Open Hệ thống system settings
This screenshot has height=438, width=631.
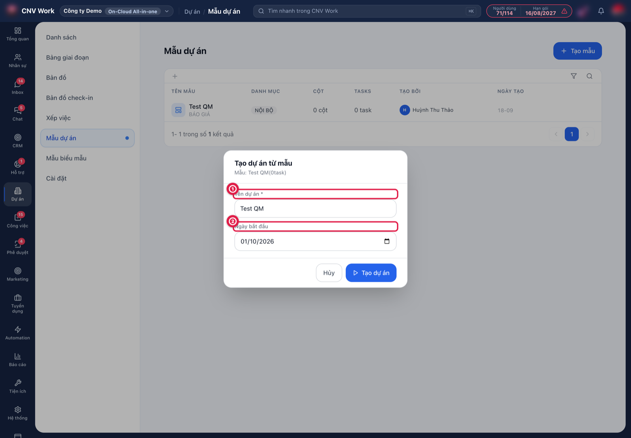pos(17,413)
